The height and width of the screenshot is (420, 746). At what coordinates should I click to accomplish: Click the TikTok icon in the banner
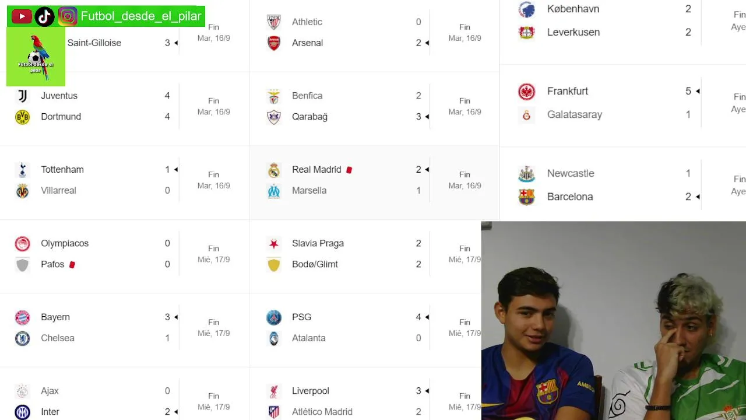coord(45,16)
